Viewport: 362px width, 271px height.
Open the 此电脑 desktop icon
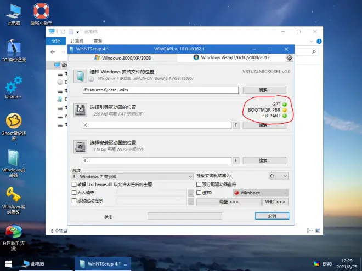tap(14, 14)
